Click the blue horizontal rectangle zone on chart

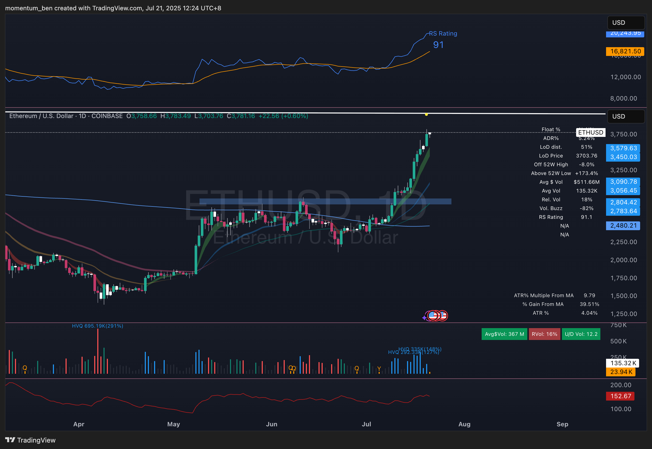point(338,201)
